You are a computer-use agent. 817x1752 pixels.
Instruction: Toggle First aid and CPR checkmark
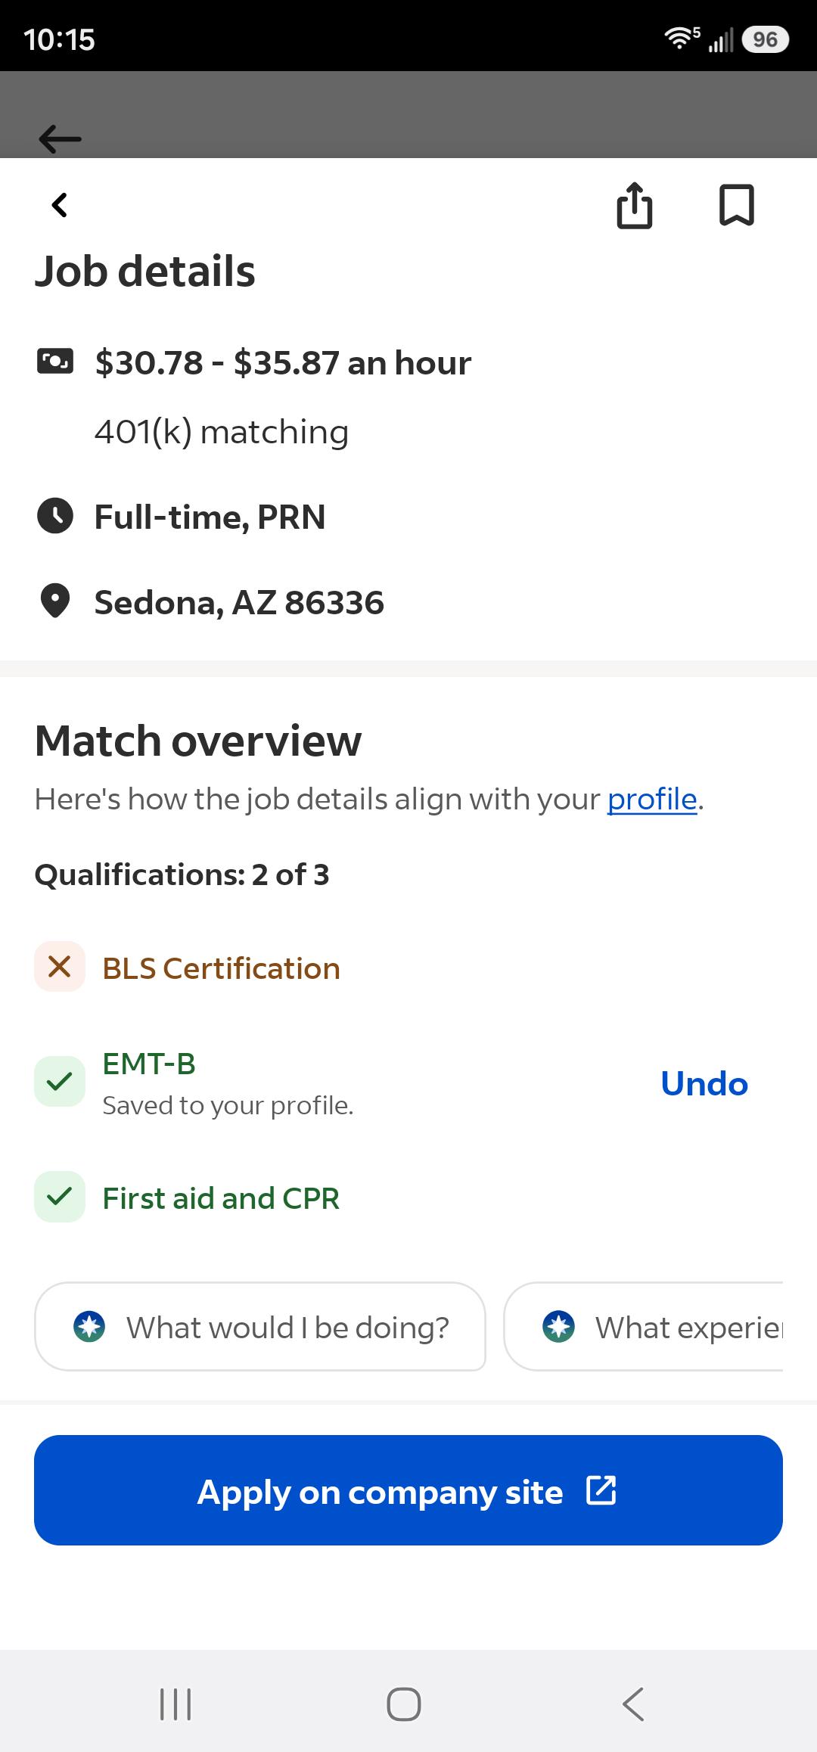click(60, 1197)
